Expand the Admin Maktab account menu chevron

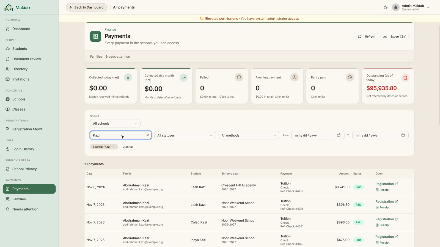[428, 7]
